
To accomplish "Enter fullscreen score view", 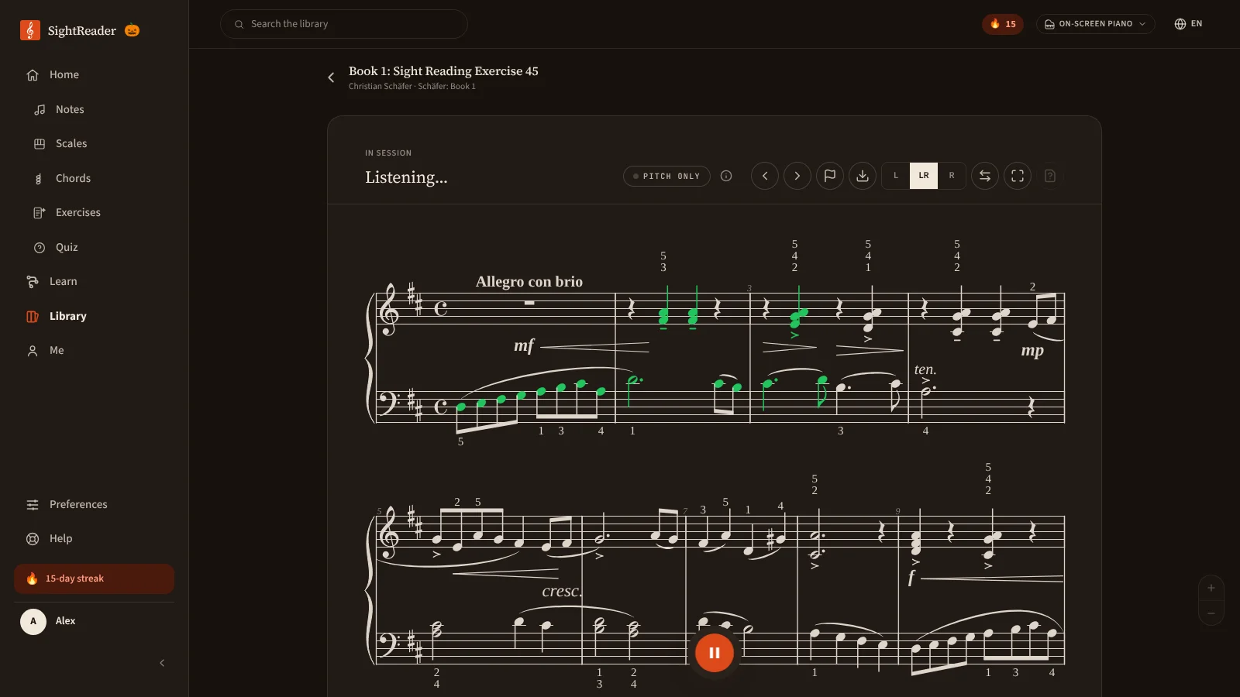I will pyautogui.click(x=1018, y=176).
